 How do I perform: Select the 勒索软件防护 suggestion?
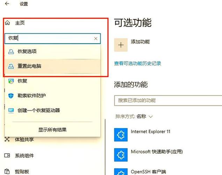(x=52, y=96)
